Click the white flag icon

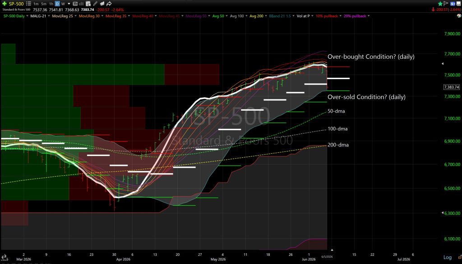click(x=446, y=4)
